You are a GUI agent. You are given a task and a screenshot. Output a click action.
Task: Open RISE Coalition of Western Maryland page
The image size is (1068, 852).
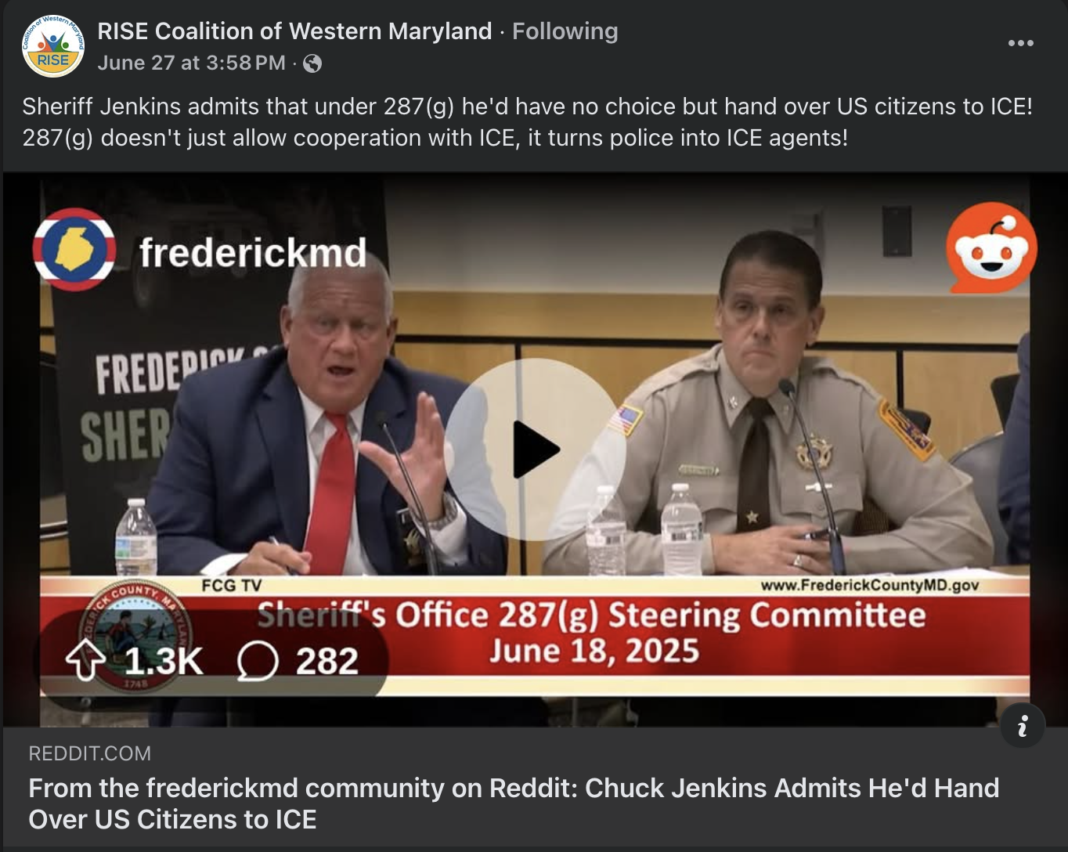[294, 31]
